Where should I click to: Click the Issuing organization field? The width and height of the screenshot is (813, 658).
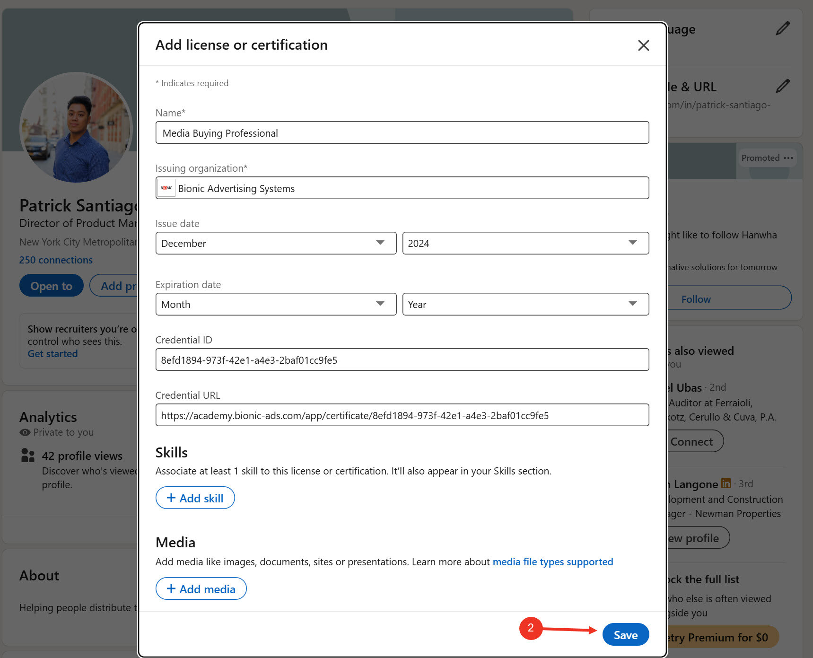coord(402,188)
